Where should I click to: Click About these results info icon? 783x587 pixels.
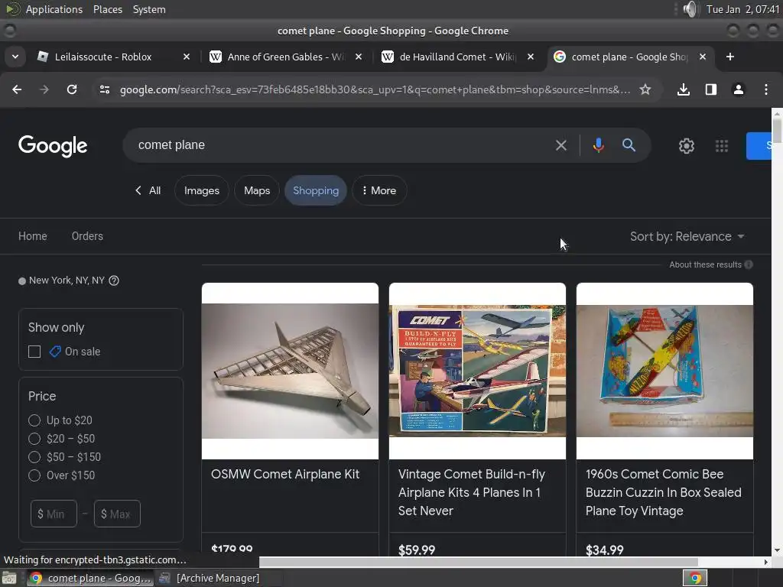749,264
